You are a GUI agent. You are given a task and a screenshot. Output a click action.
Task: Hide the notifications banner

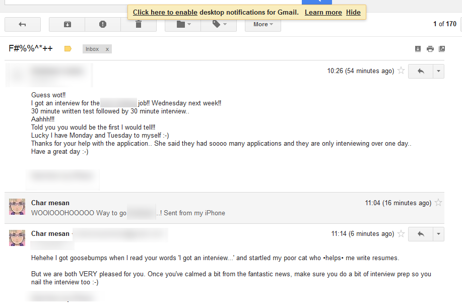pos(353,13)
